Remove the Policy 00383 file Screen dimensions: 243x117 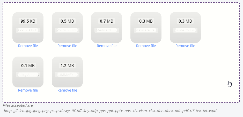click(x=67, y=46)
